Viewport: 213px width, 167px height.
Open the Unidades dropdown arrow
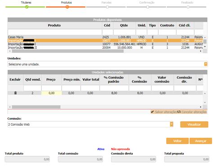pos(206,64)
